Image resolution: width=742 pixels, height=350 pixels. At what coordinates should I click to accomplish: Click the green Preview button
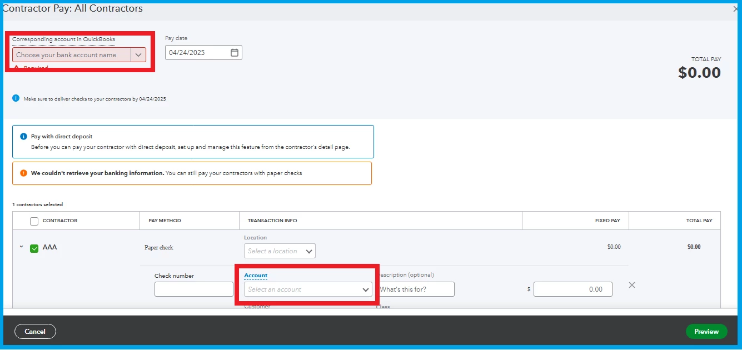706,332
